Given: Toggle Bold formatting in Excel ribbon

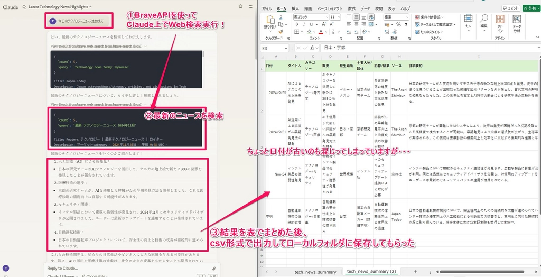Looking at the screenshot, I should pyautogui.click(x=297, y=24).
